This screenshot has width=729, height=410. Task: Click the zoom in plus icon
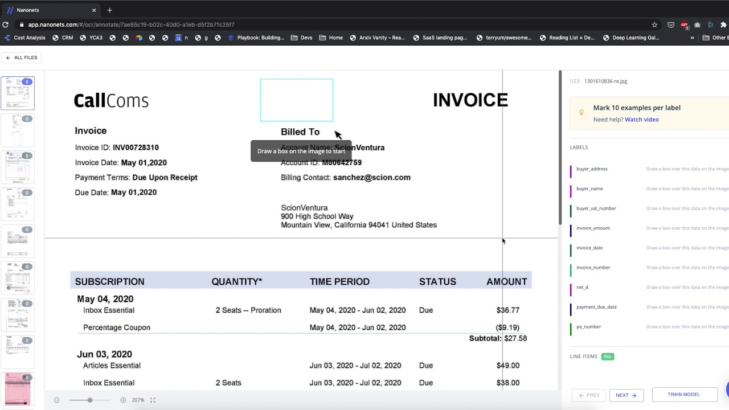pos(123,400)
